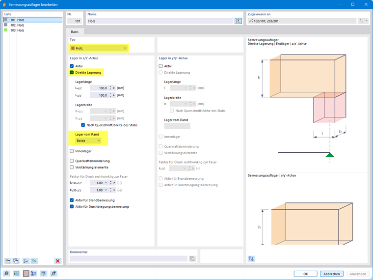Click the arrow button beside l-z/z' length

click(114, 95)
